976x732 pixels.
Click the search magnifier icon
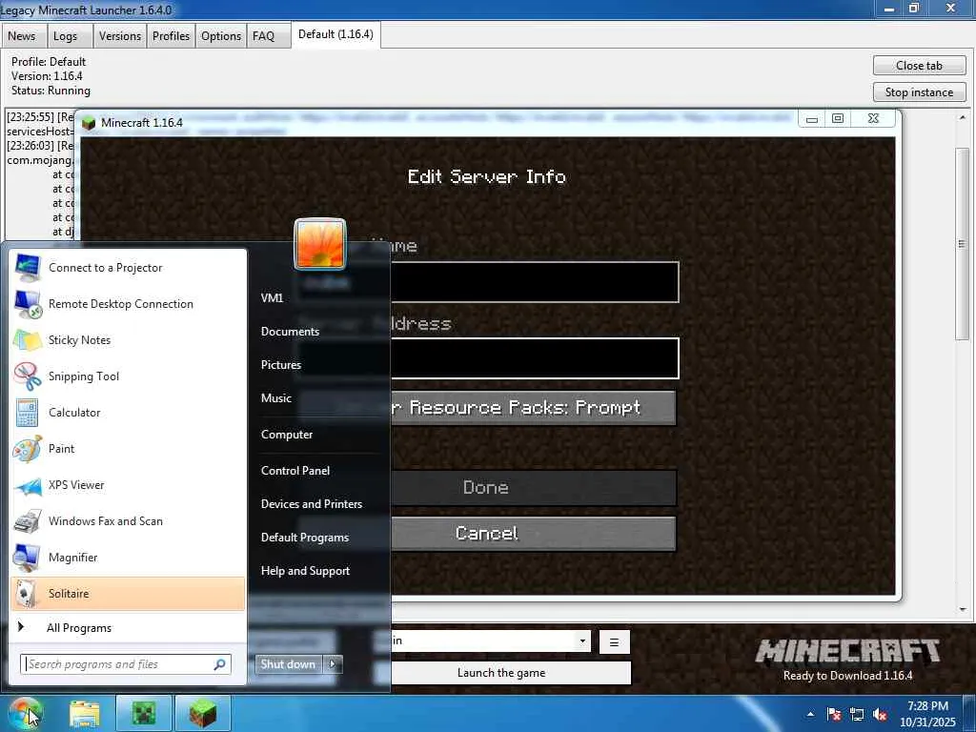click(220, 664)
